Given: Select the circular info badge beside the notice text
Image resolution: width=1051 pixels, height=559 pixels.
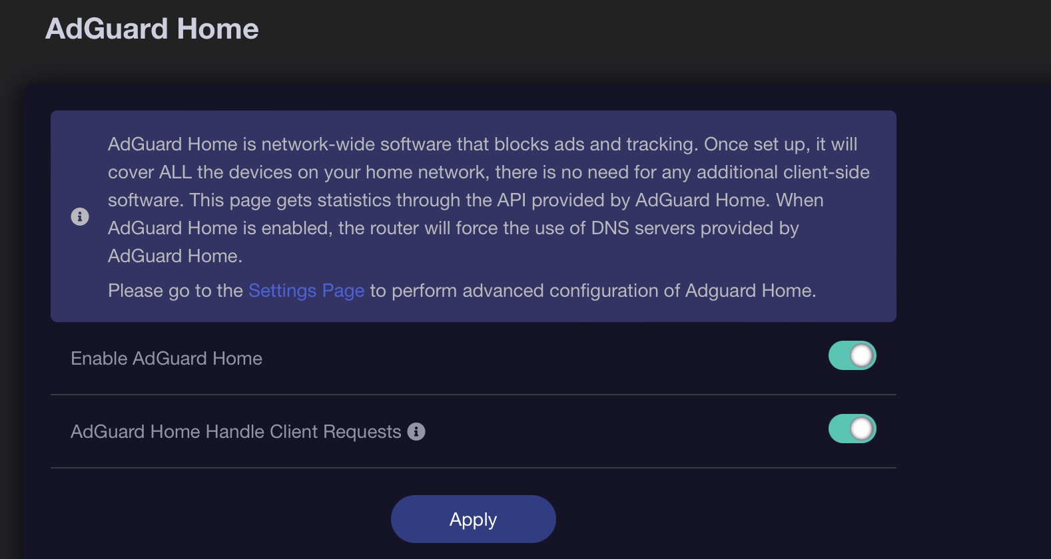Looking at the screenshot, I should click(x=80, y=216).
